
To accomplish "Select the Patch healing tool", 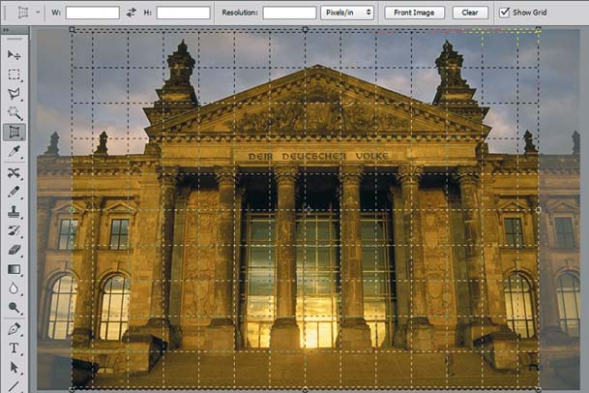I will tap(14, 172).
